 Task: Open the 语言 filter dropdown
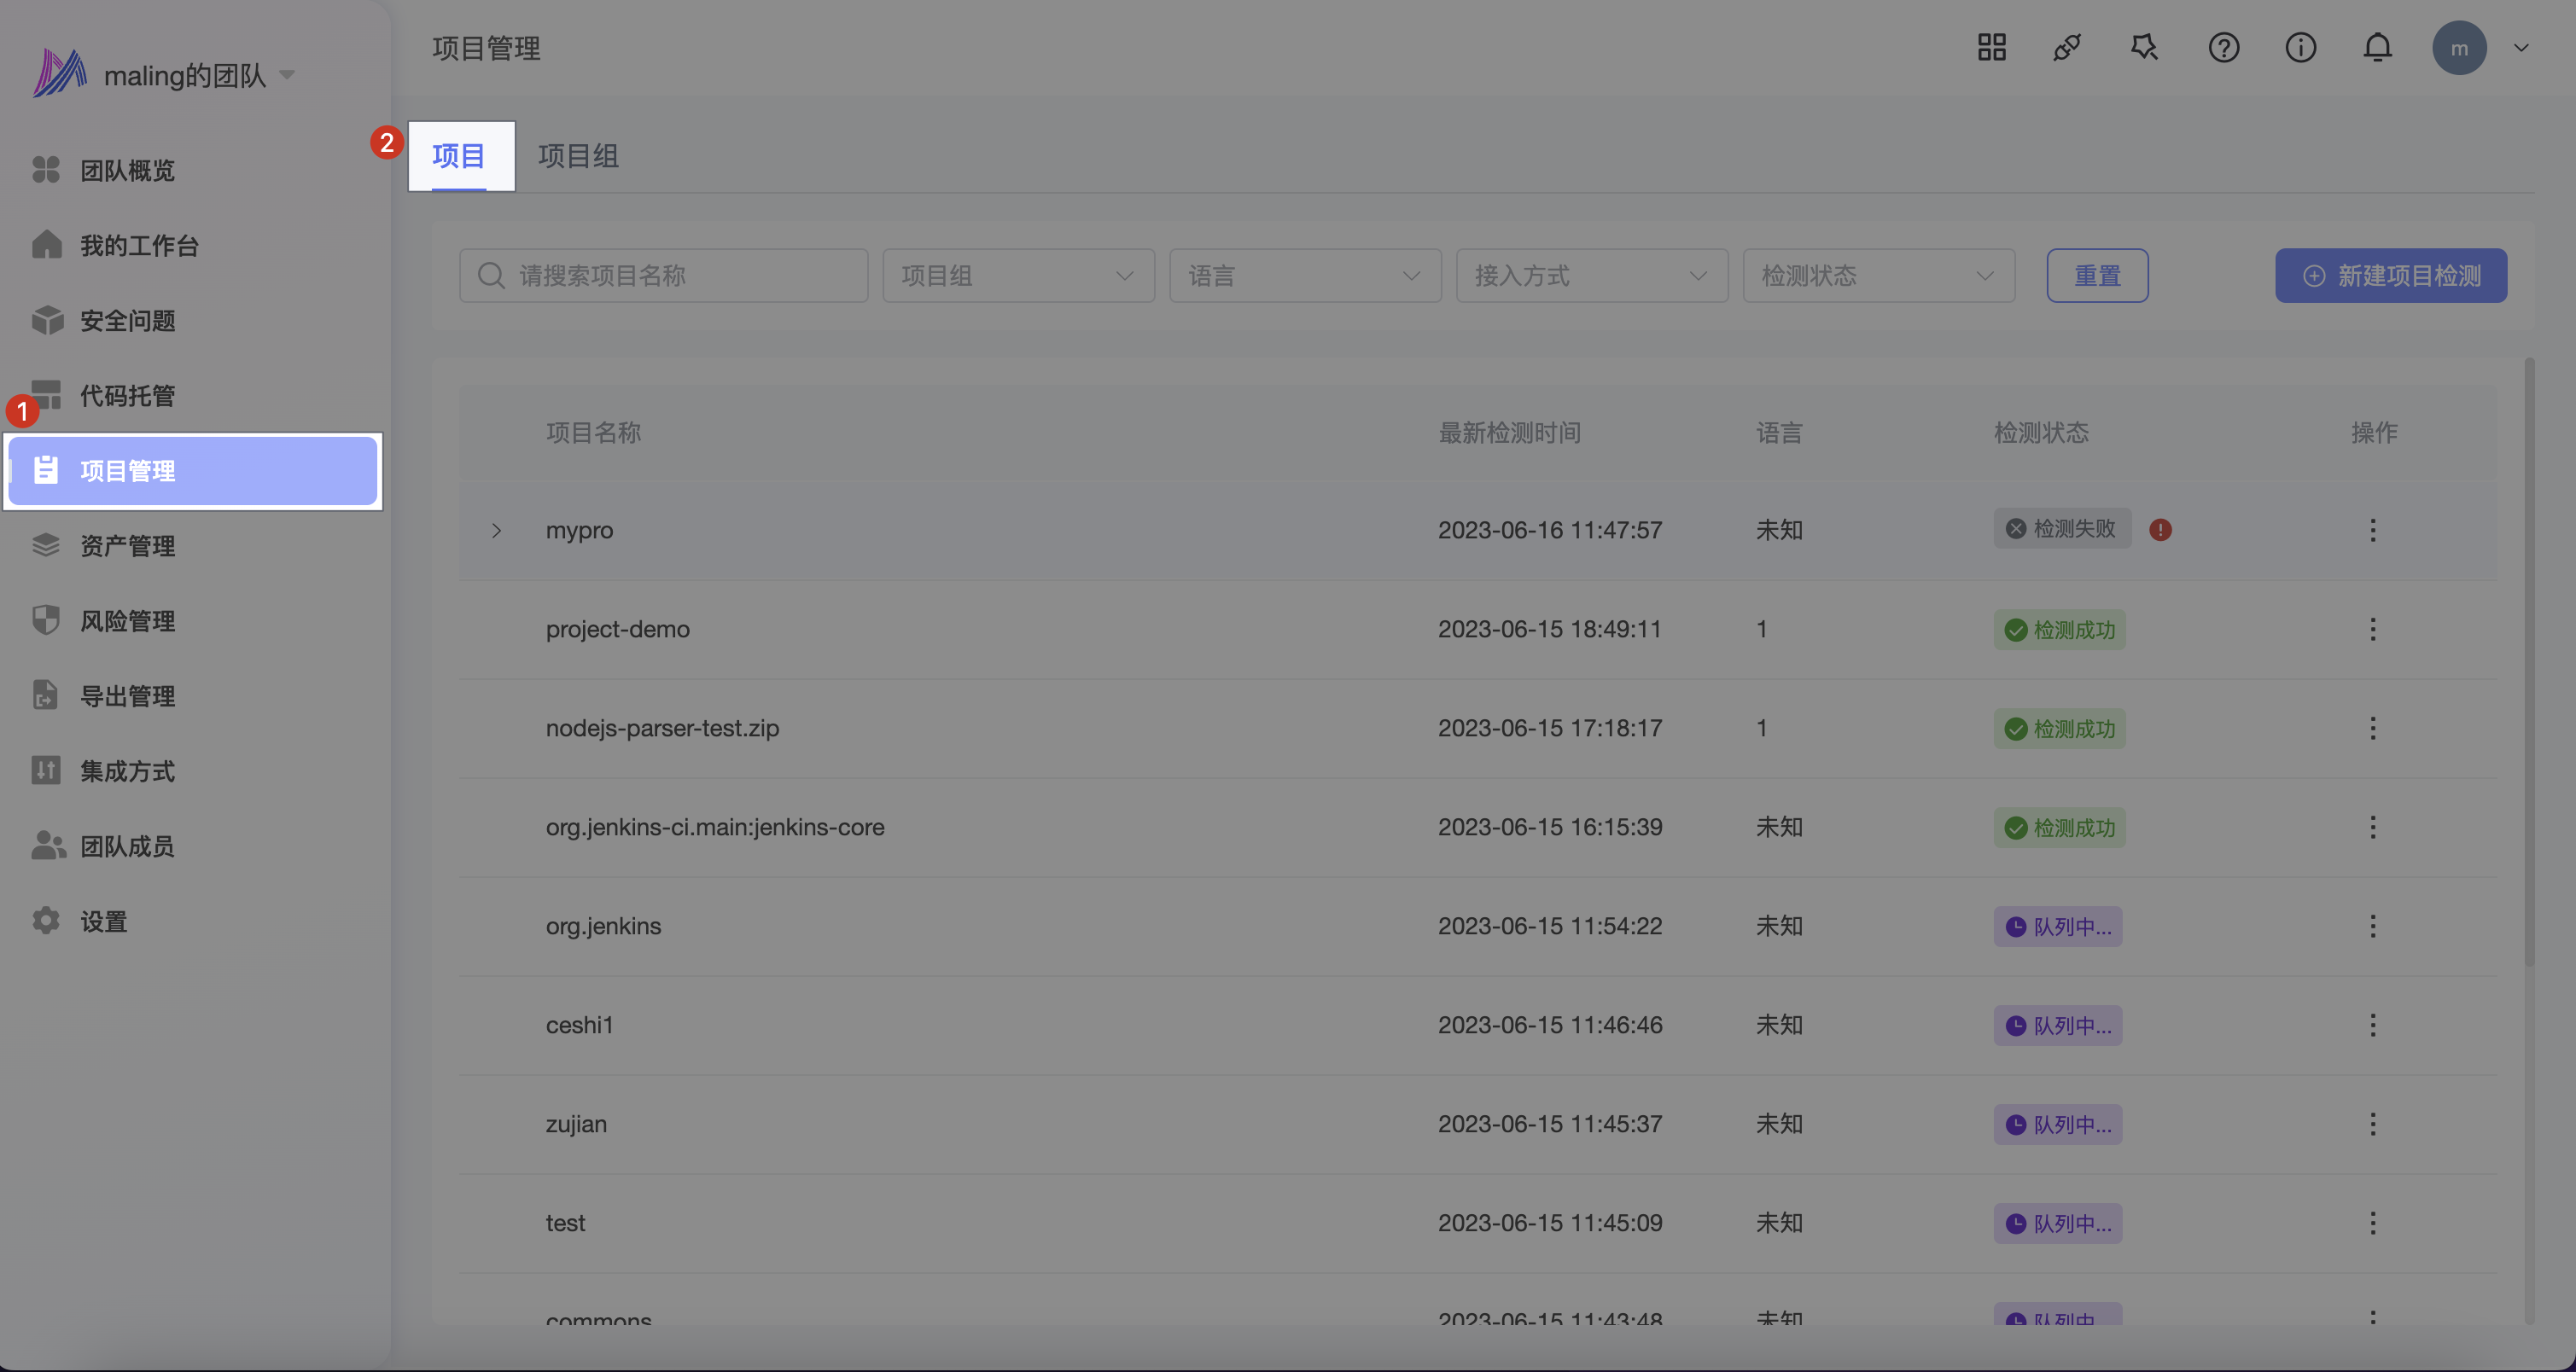click(1304, 276)
